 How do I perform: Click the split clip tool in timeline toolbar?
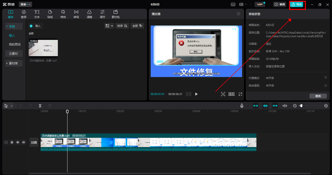tap(40, 106)
